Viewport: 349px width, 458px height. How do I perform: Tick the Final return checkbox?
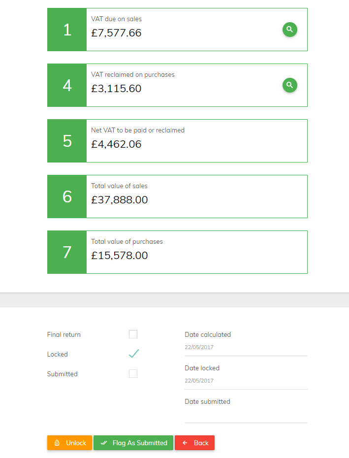[x=133, y=334]
